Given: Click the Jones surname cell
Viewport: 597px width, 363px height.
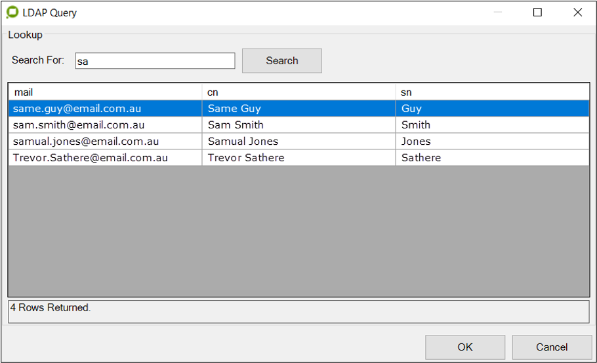Looking at the screenshot, I should pyautogui.click(x=416, y=142).
